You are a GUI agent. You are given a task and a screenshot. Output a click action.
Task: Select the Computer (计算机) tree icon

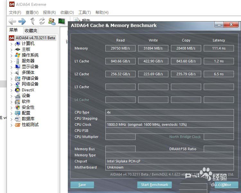(18, 44)
